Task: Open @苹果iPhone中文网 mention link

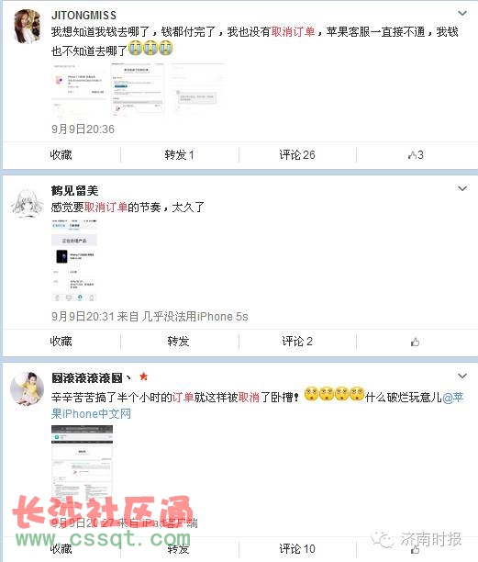Action: [x=258, y=405]
